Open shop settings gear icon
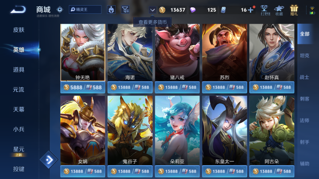This screenshot has height=179, width=319. coord(60,9)
